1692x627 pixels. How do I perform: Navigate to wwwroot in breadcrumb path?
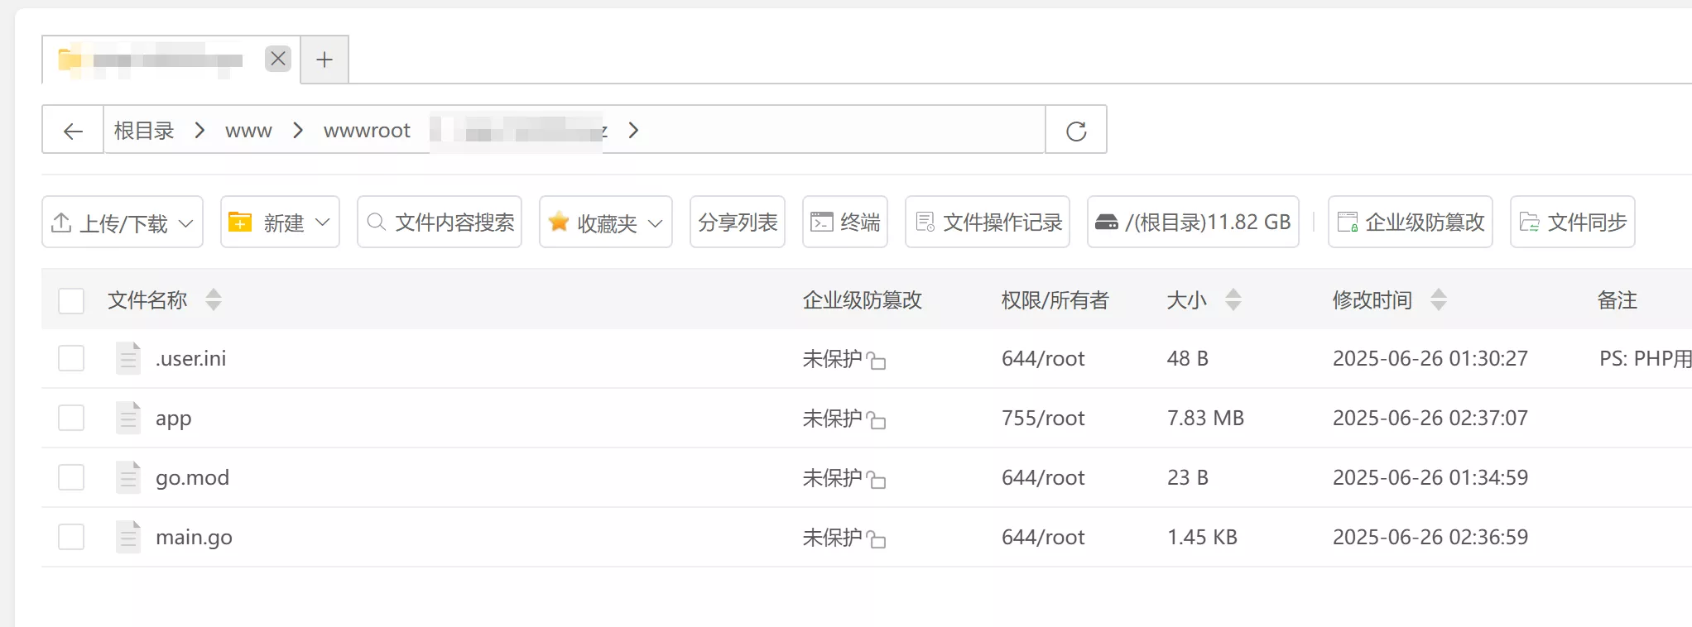click(x=367, y=131)
